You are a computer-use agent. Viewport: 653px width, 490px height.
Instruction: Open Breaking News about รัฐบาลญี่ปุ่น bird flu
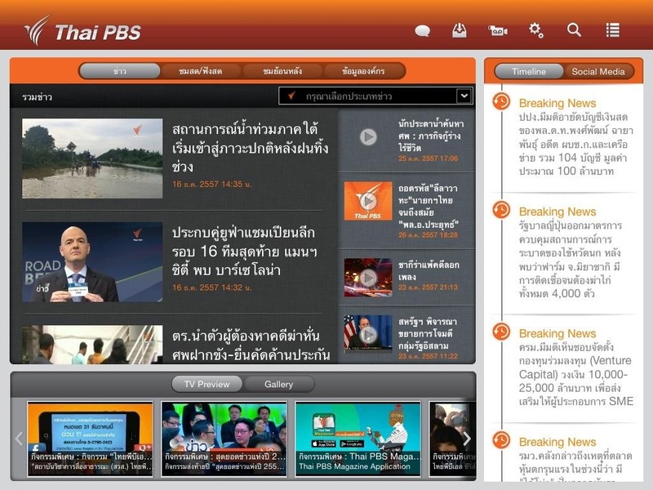(x=571, y=259)
